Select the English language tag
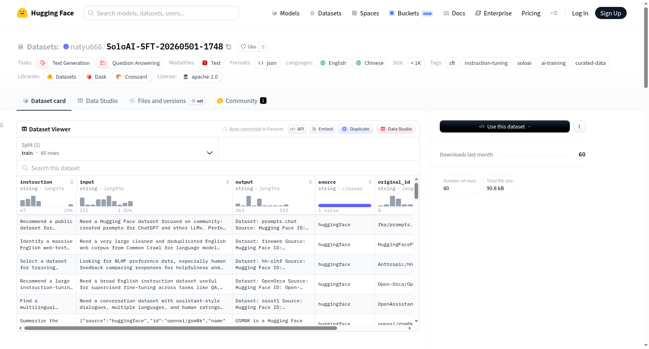The width and height of the screenshot is (649, 349). click(333, 63)
